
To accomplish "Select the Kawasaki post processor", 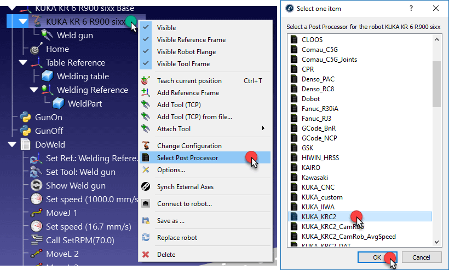I will coord(315,178).
